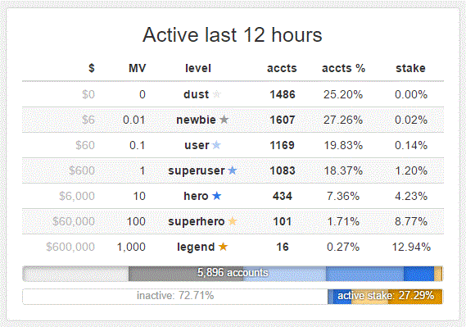Click the 'MV' column header
This screenshot has width=466, height=327.
(x=138, y=68)
